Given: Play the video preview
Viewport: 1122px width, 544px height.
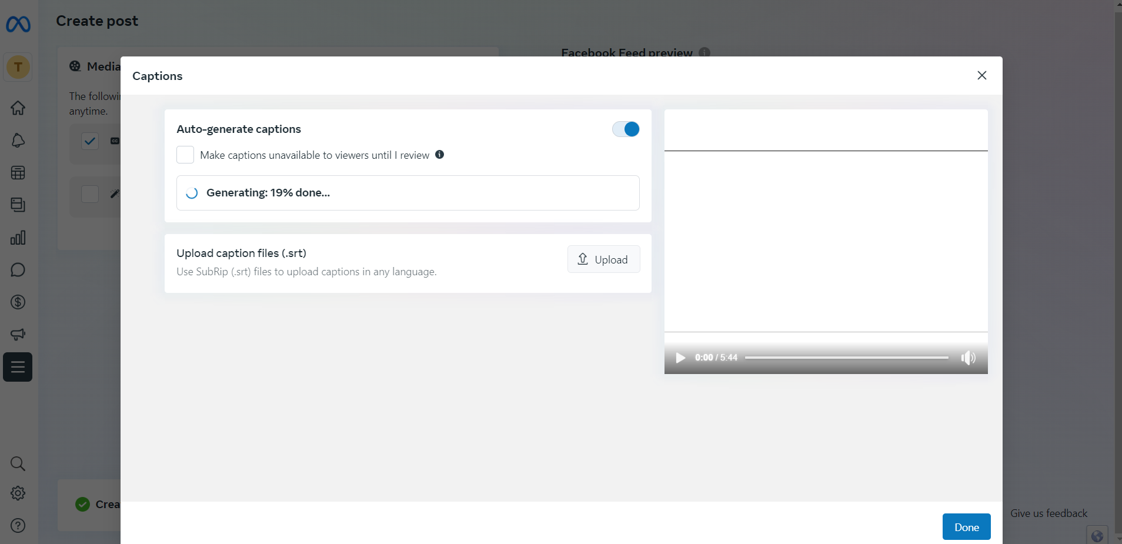Looking at the screenshot, I should tap(680, 358).
